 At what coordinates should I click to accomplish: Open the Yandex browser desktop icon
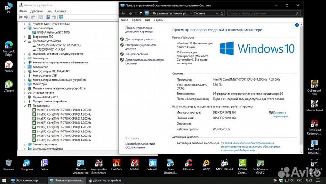(9, 67)
